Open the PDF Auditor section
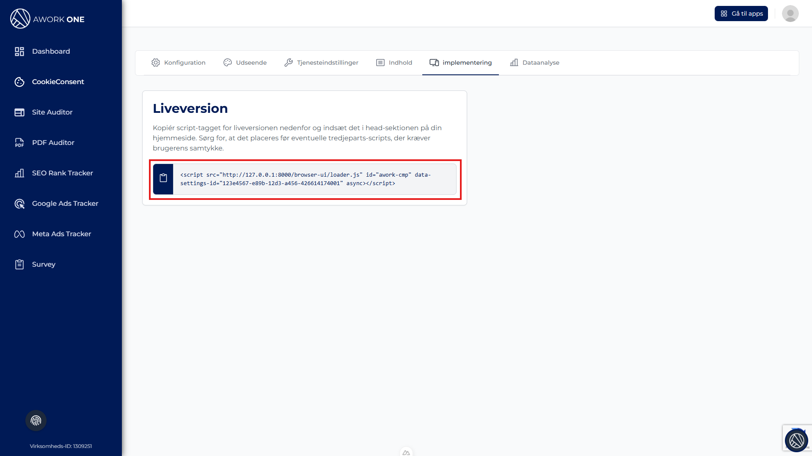 point(53,143)
